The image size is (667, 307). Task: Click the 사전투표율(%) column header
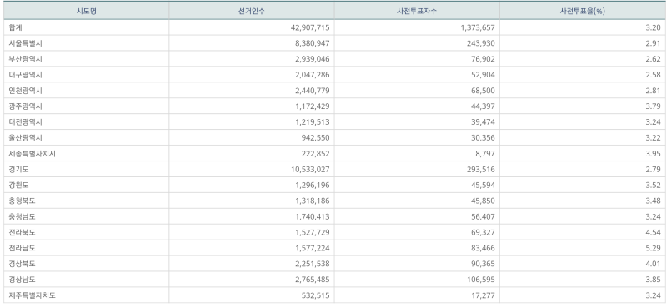click(582, 12)
